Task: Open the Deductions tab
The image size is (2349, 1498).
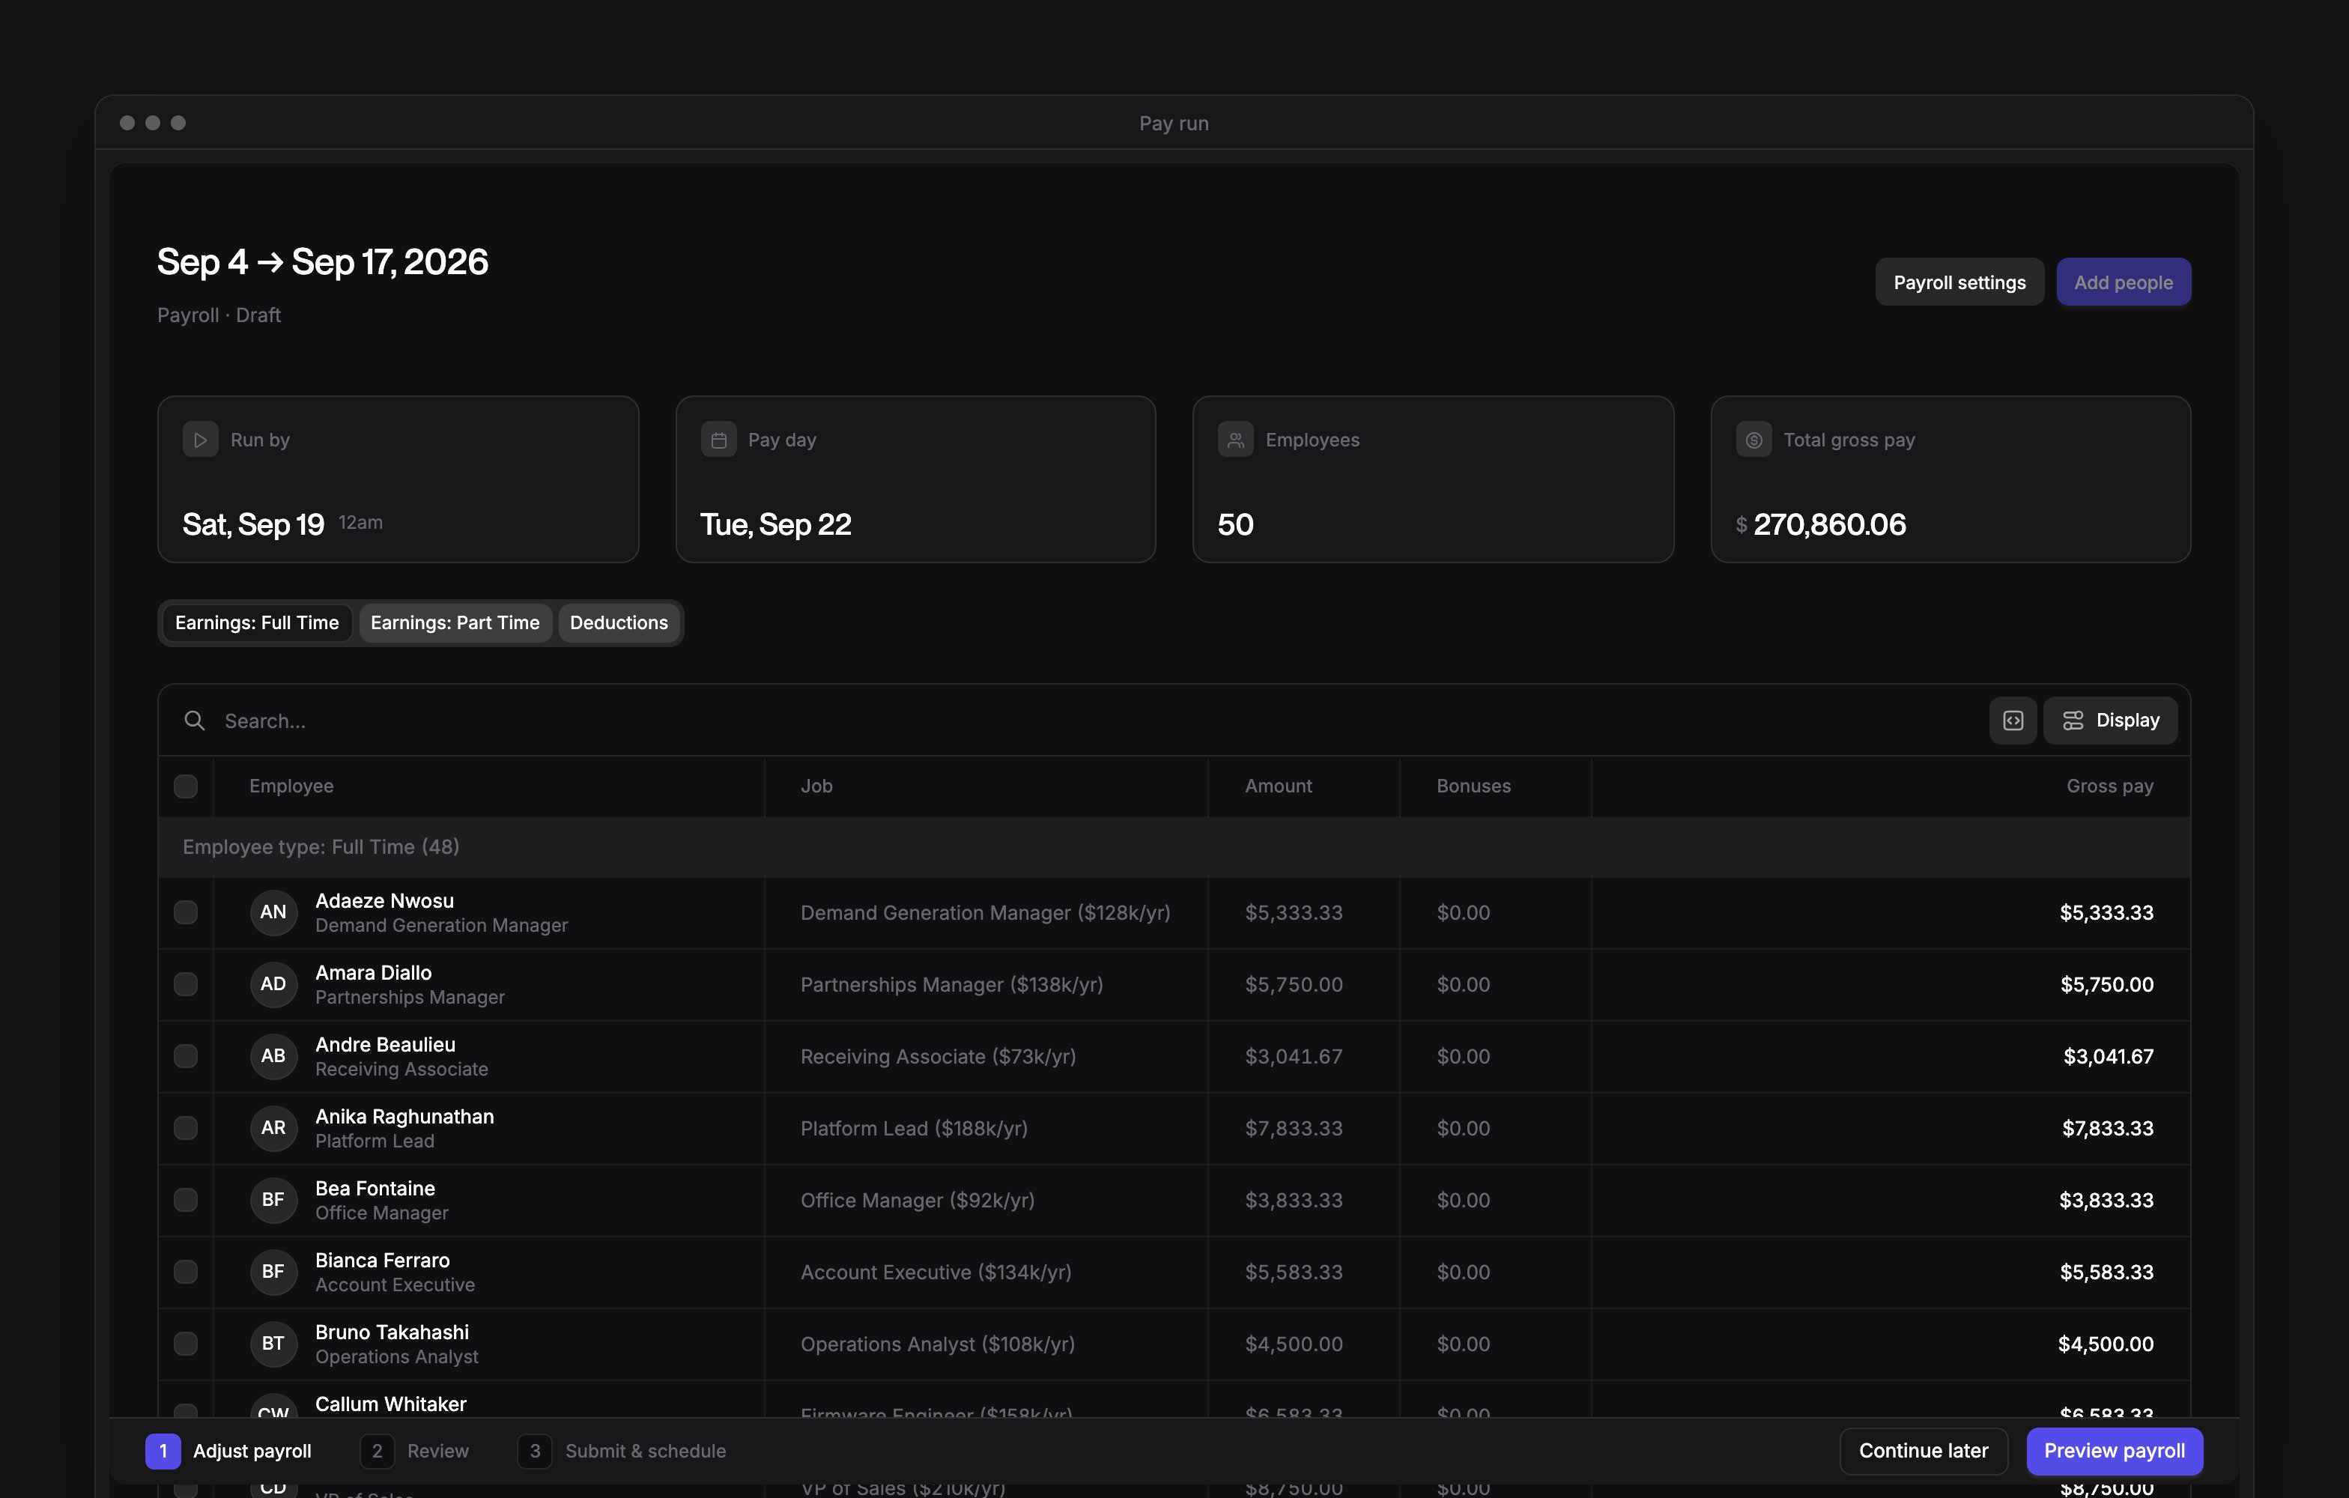Action: tap(619, 623)
